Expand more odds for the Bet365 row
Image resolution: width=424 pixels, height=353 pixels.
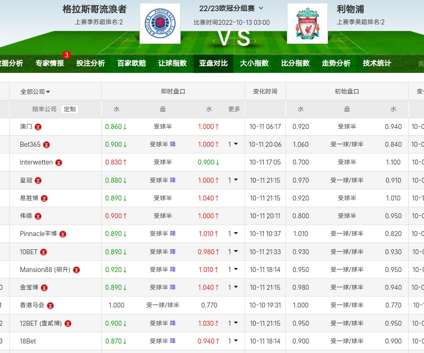[233, 144]
